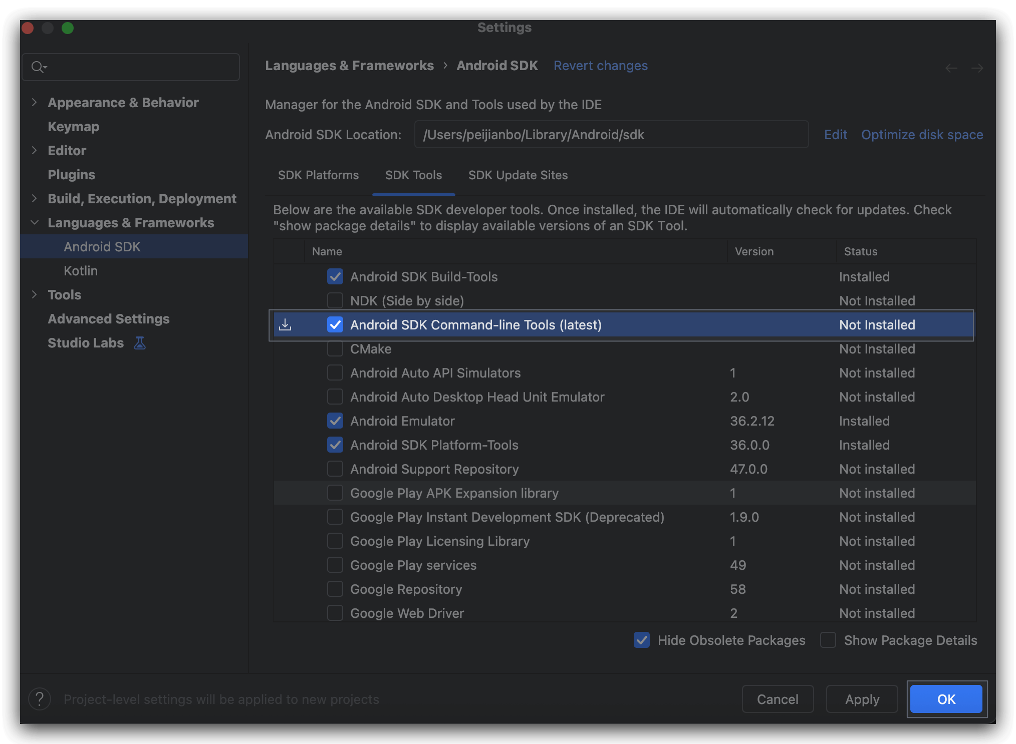Screen dimensions: 1016x744
Task: Click Revert changes link
Action: coord(600,66)
